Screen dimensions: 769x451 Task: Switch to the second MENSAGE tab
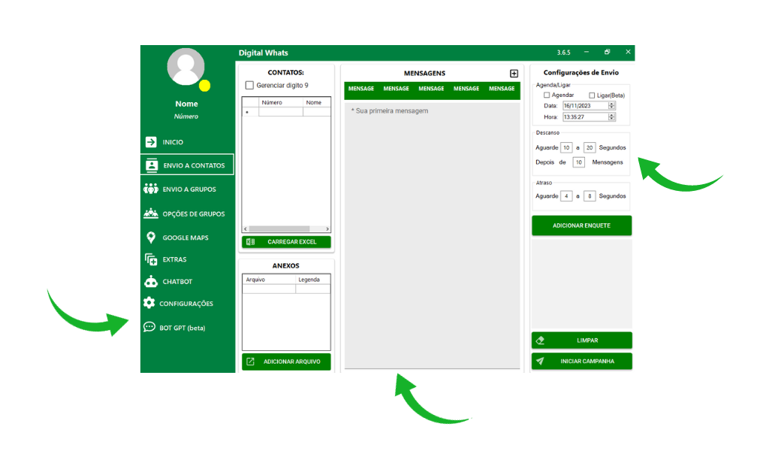pyautogui.click(x=397, y=89)
